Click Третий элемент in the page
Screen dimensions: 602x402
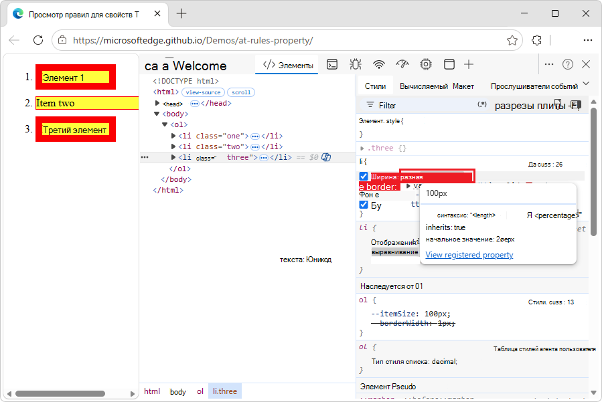[x=74, y=130]
